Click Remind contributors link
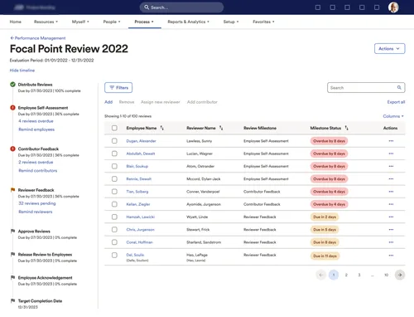414x317 pixels. tap(38, 170)
